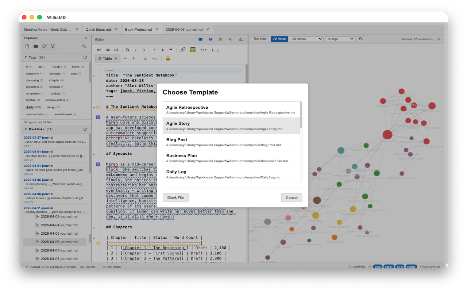Open the All folders dropdown
Screen dimensions: 467x292
tap(306, 39)
